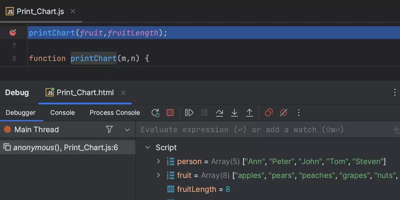Expand the person array variable
This screenshot has width=400, height=200.
158,161
